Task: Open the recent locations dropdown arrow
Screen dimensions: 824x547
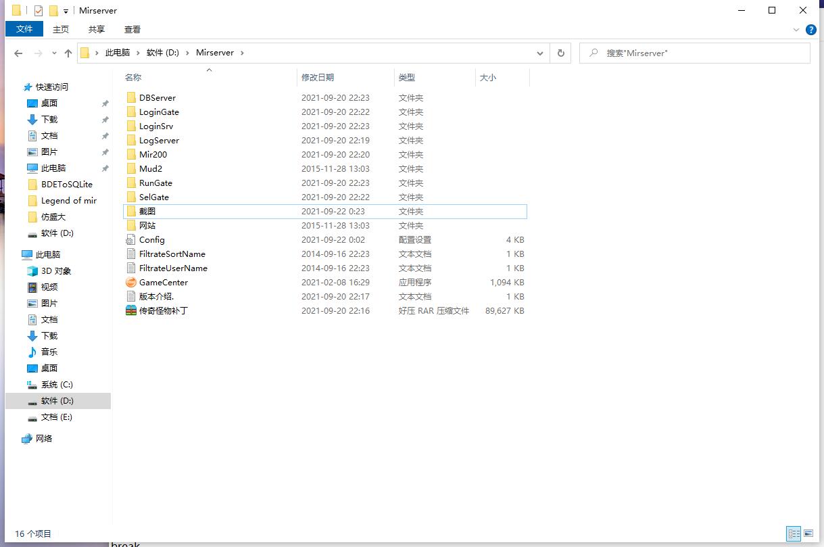Action: click(54, 53)
